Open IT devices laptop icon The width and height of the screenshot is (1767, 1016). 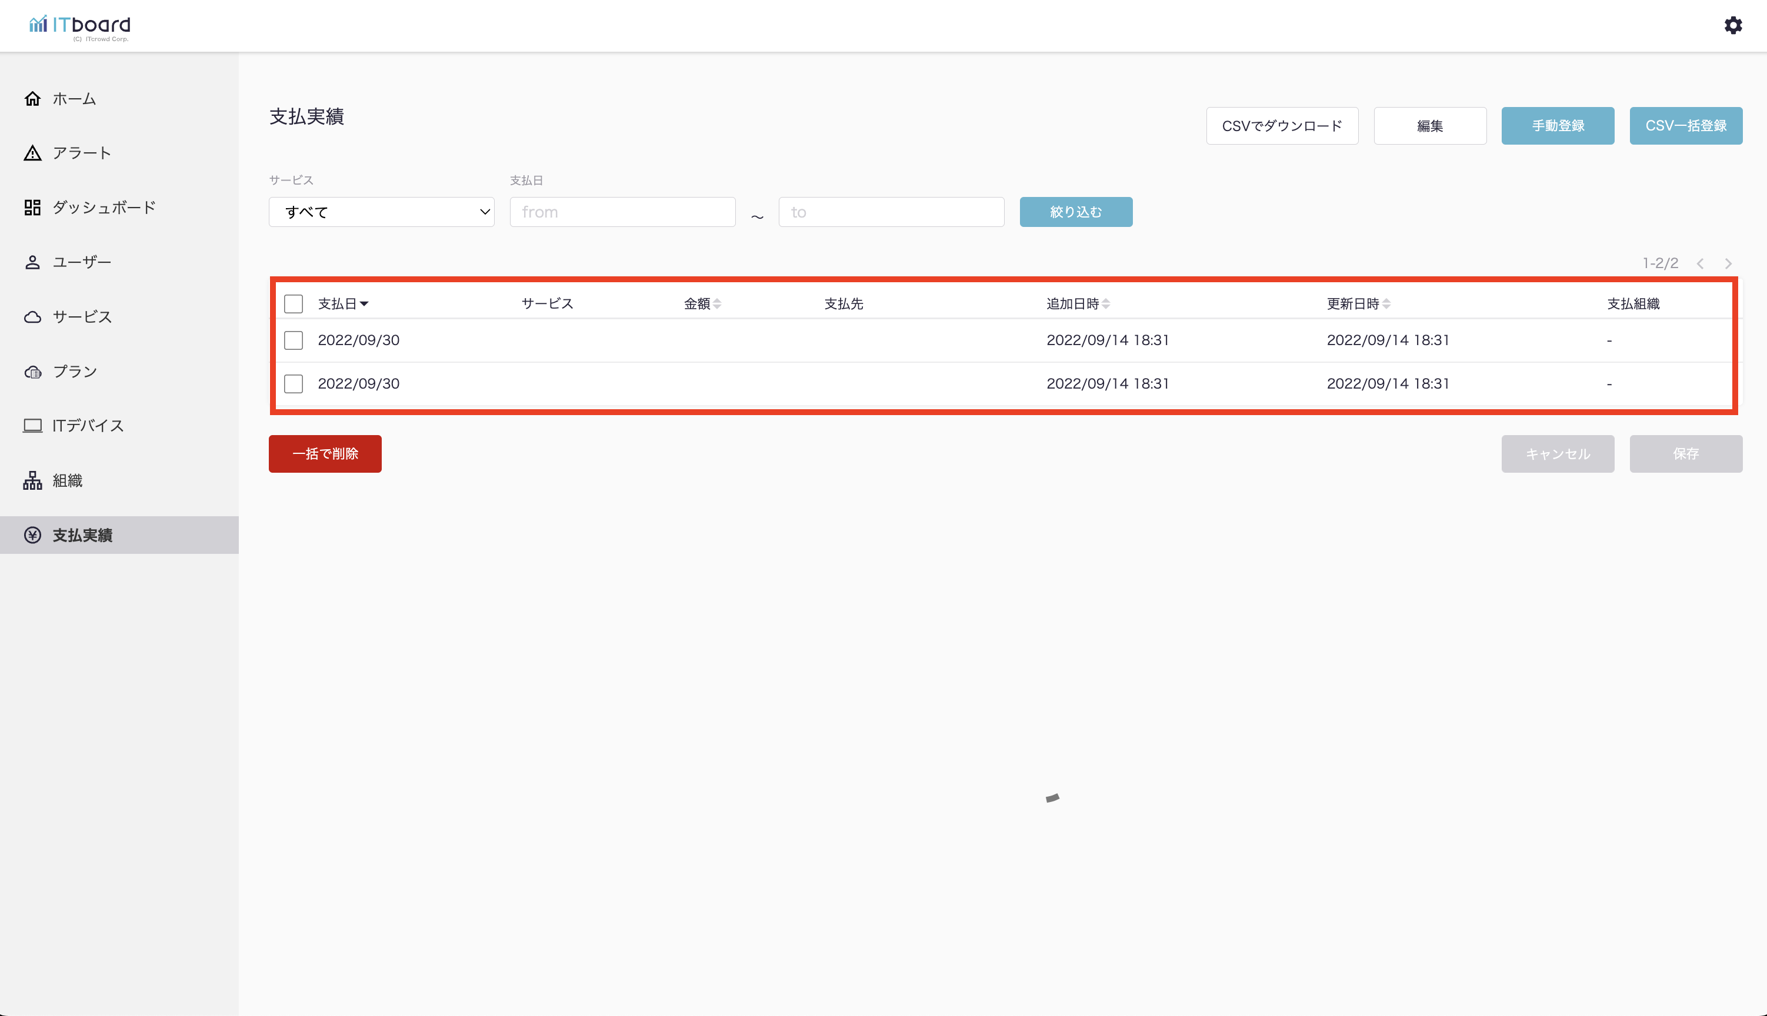(32, 426)
